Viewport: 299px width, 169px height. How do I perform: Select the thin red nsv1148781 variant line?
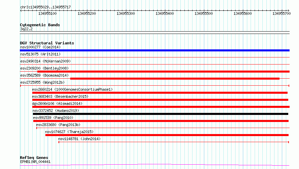tap(174, 142)
